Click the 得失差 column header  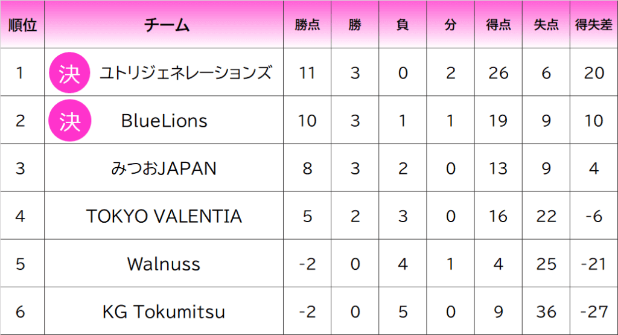(x=594, y=25)
